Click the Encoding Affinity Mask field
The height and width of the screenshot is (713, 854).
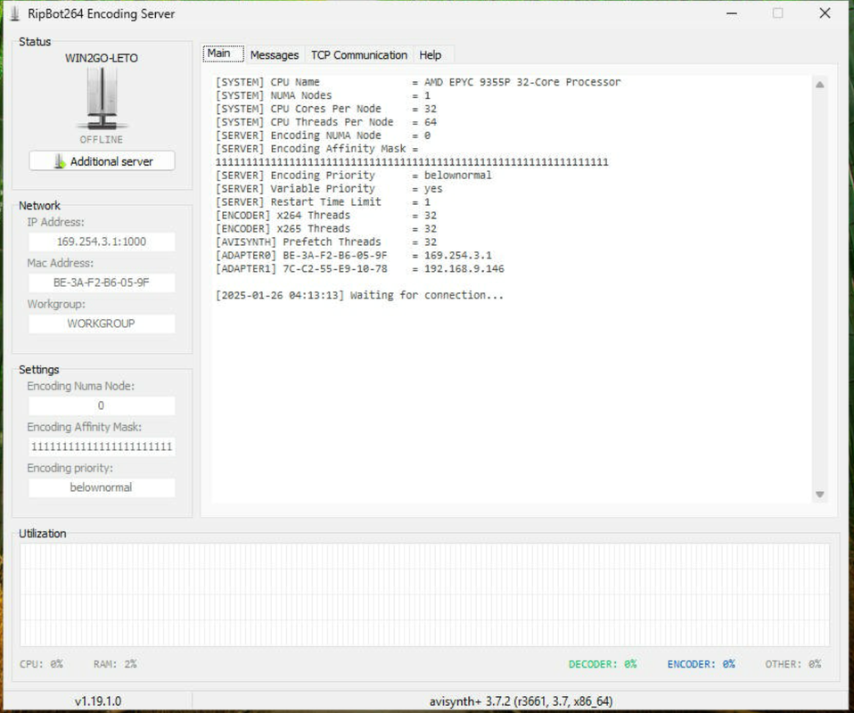coord(102,447)
